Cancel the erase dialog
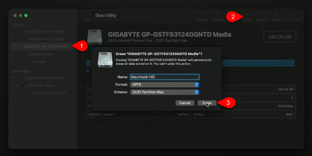312x156 pixels. tap(185, 103)
